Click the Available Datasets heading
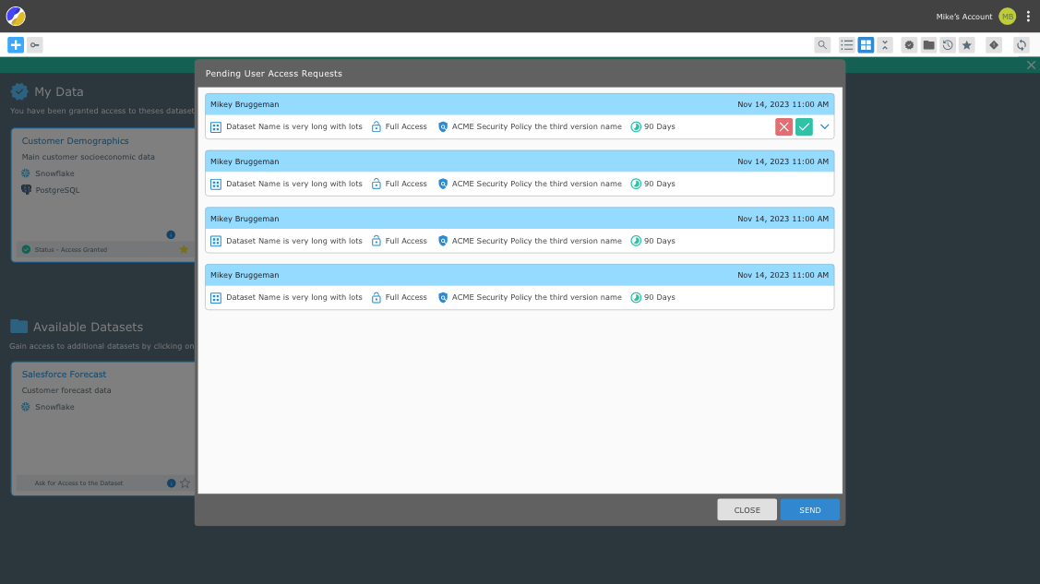Image resolution: width=1040 pixels, height=584 pixels. coord(88,327)
